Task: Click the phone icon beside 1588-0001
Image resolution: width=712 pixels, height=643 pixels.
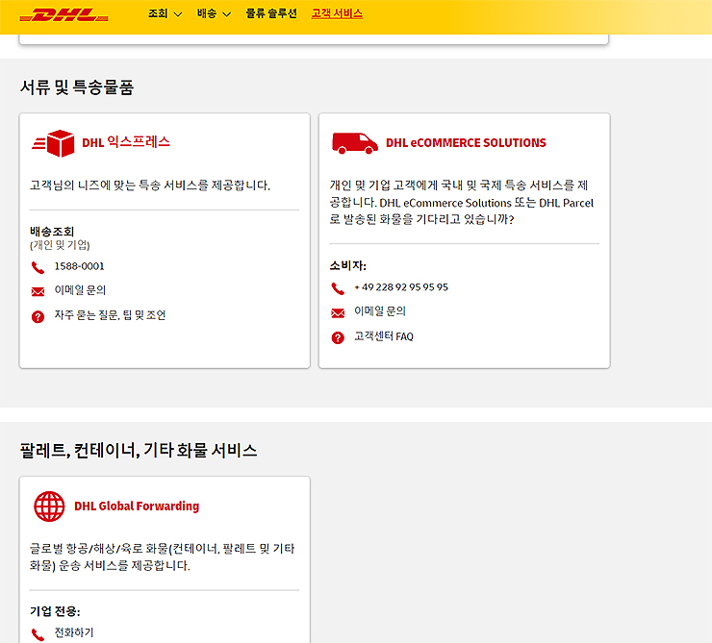Action: (x=38, y=267)
